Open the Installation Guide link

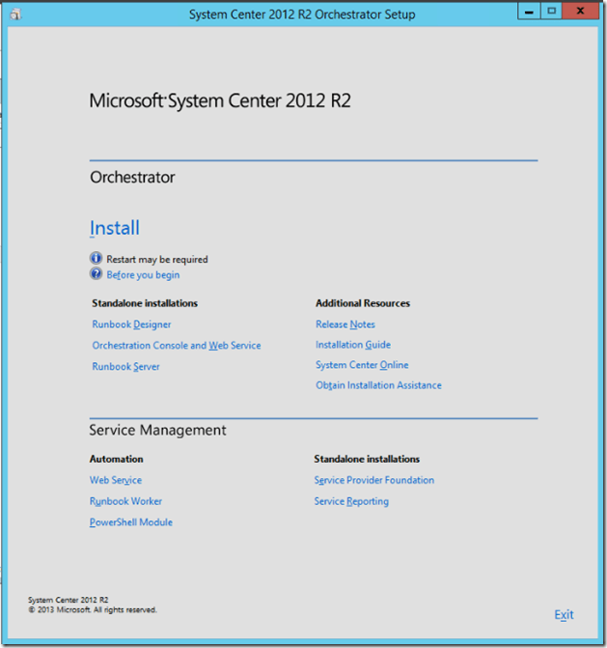(353, 345)
